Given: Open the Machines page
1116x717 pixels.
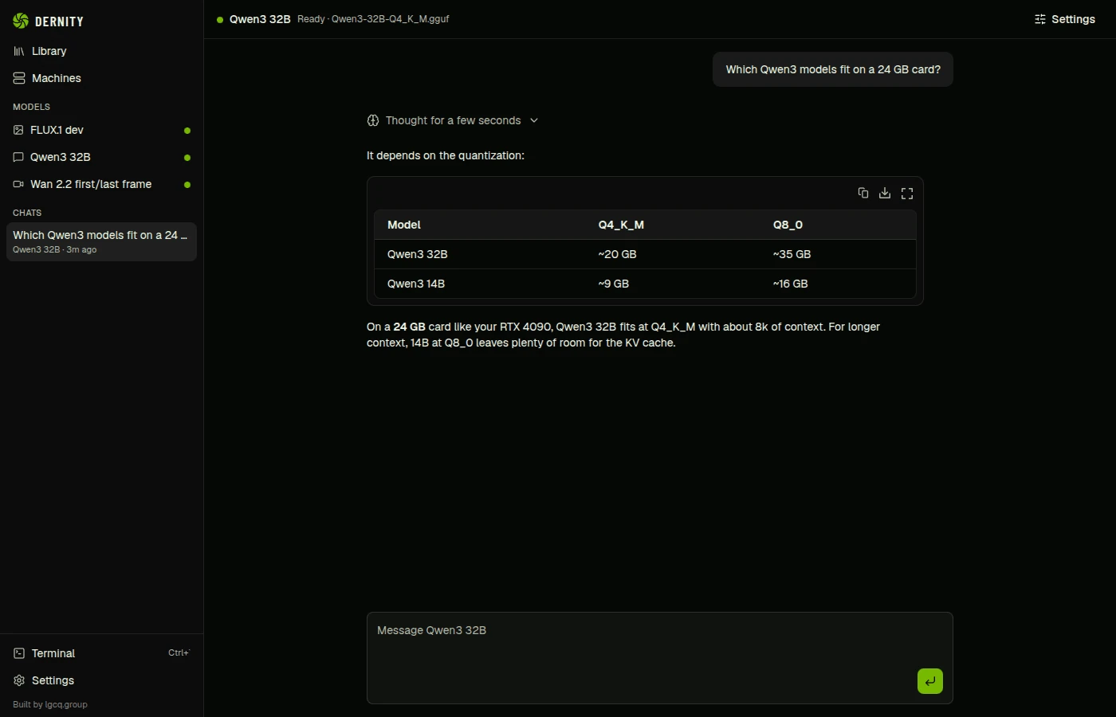Looking at the screenshot, I should click(101, 78).
